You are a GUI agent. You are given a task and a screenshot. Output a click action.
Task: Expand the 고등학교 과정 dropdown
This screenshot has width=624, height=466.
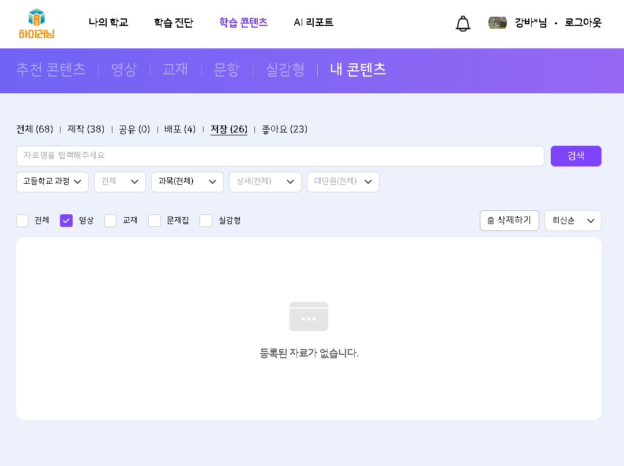coord(52,182)
